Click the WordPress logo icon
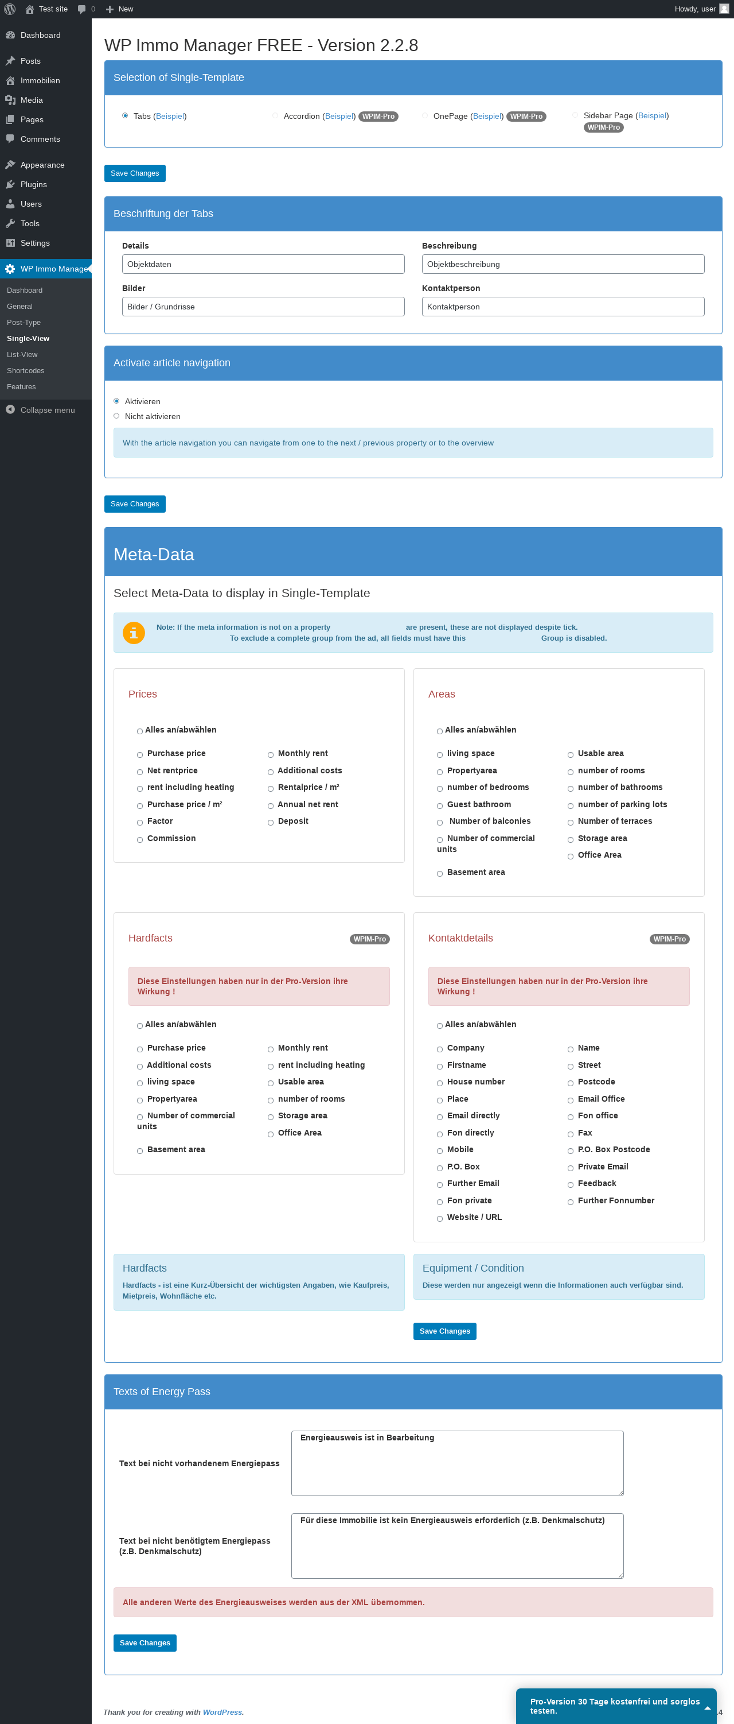Image resolution: width=734 pixels, height=1724 pixels. click(9, 9)
